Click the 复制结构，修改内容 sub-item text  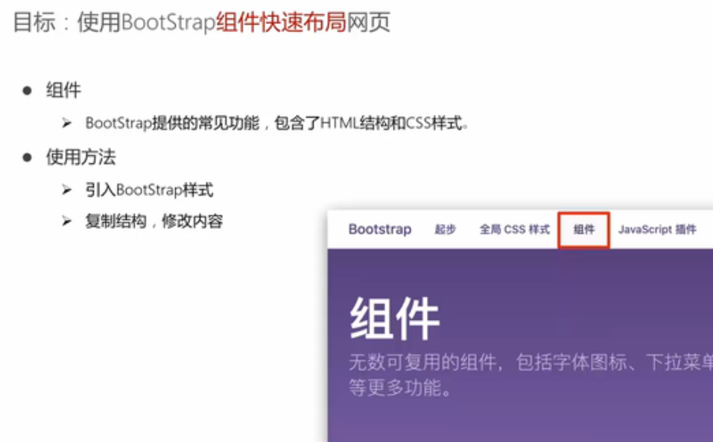click(x=153, y=221)
